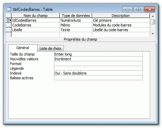
Task: Click the Texte data type cell
Action: (76, 30)
